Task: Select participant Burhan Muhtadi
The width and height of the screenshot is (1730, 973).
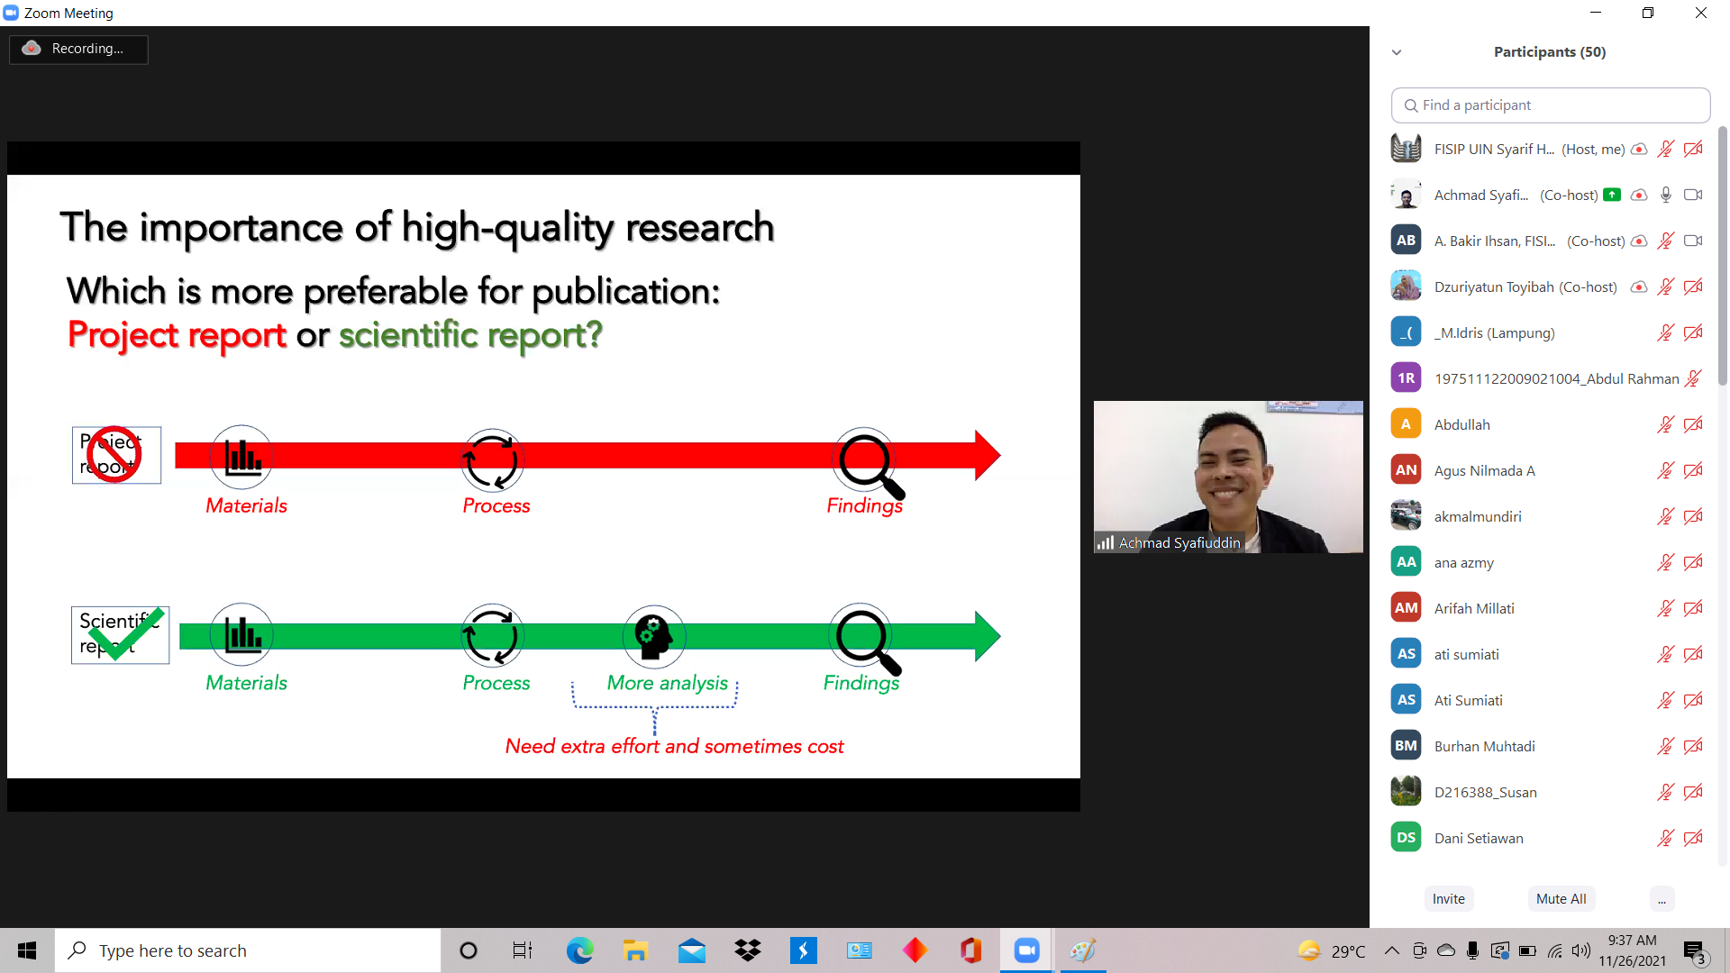Action: coord(1548,746)
